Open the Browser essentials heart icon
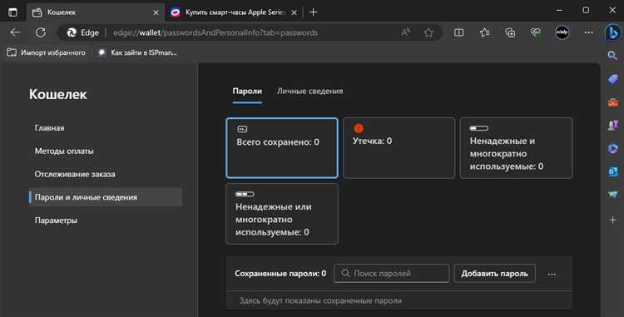This screenshot has height=317, width=624. [x=536, y=32]
